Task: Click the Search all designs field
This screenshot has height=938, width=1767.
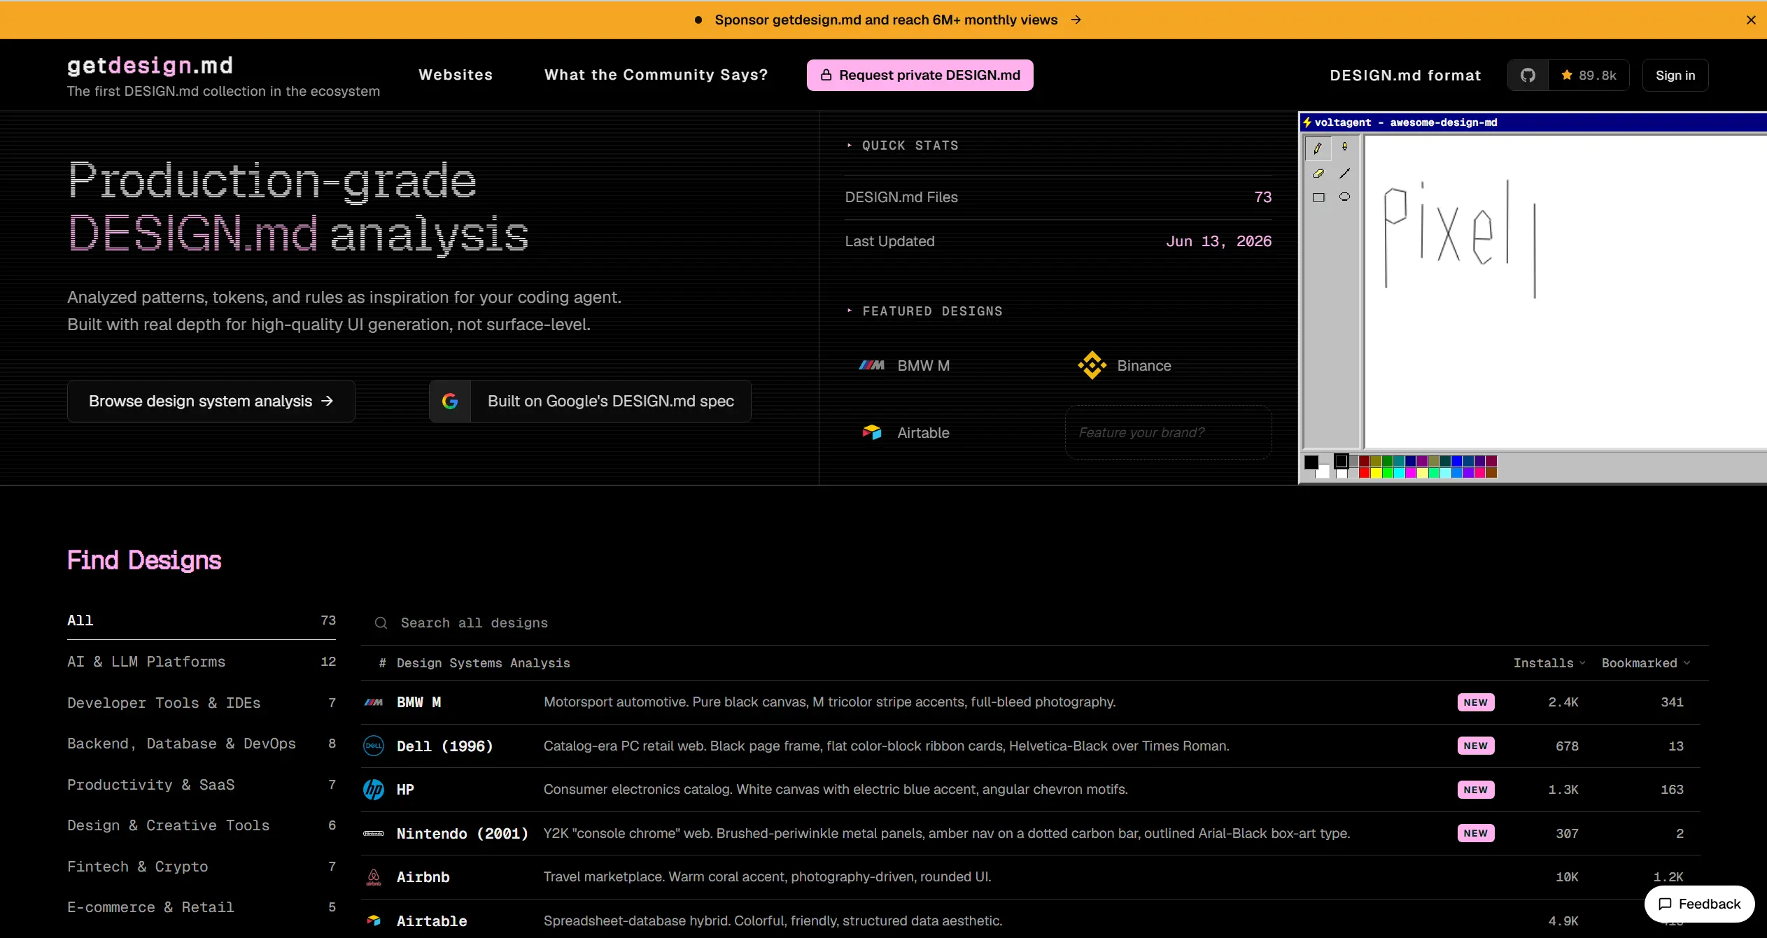Action: point(1034,623)
